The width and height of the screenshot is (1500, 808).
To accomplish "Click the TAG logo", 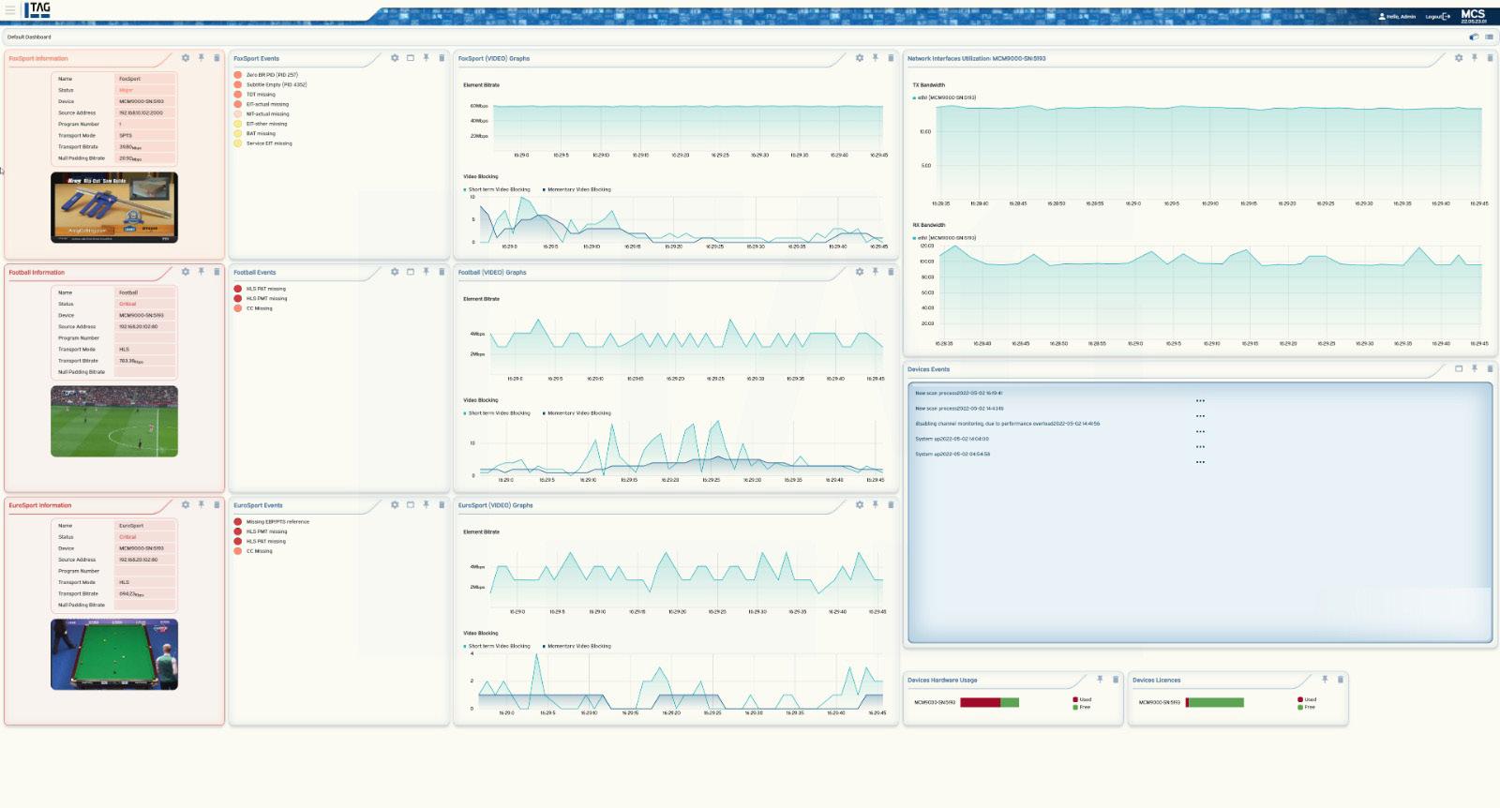I will [x=37, y=10].
